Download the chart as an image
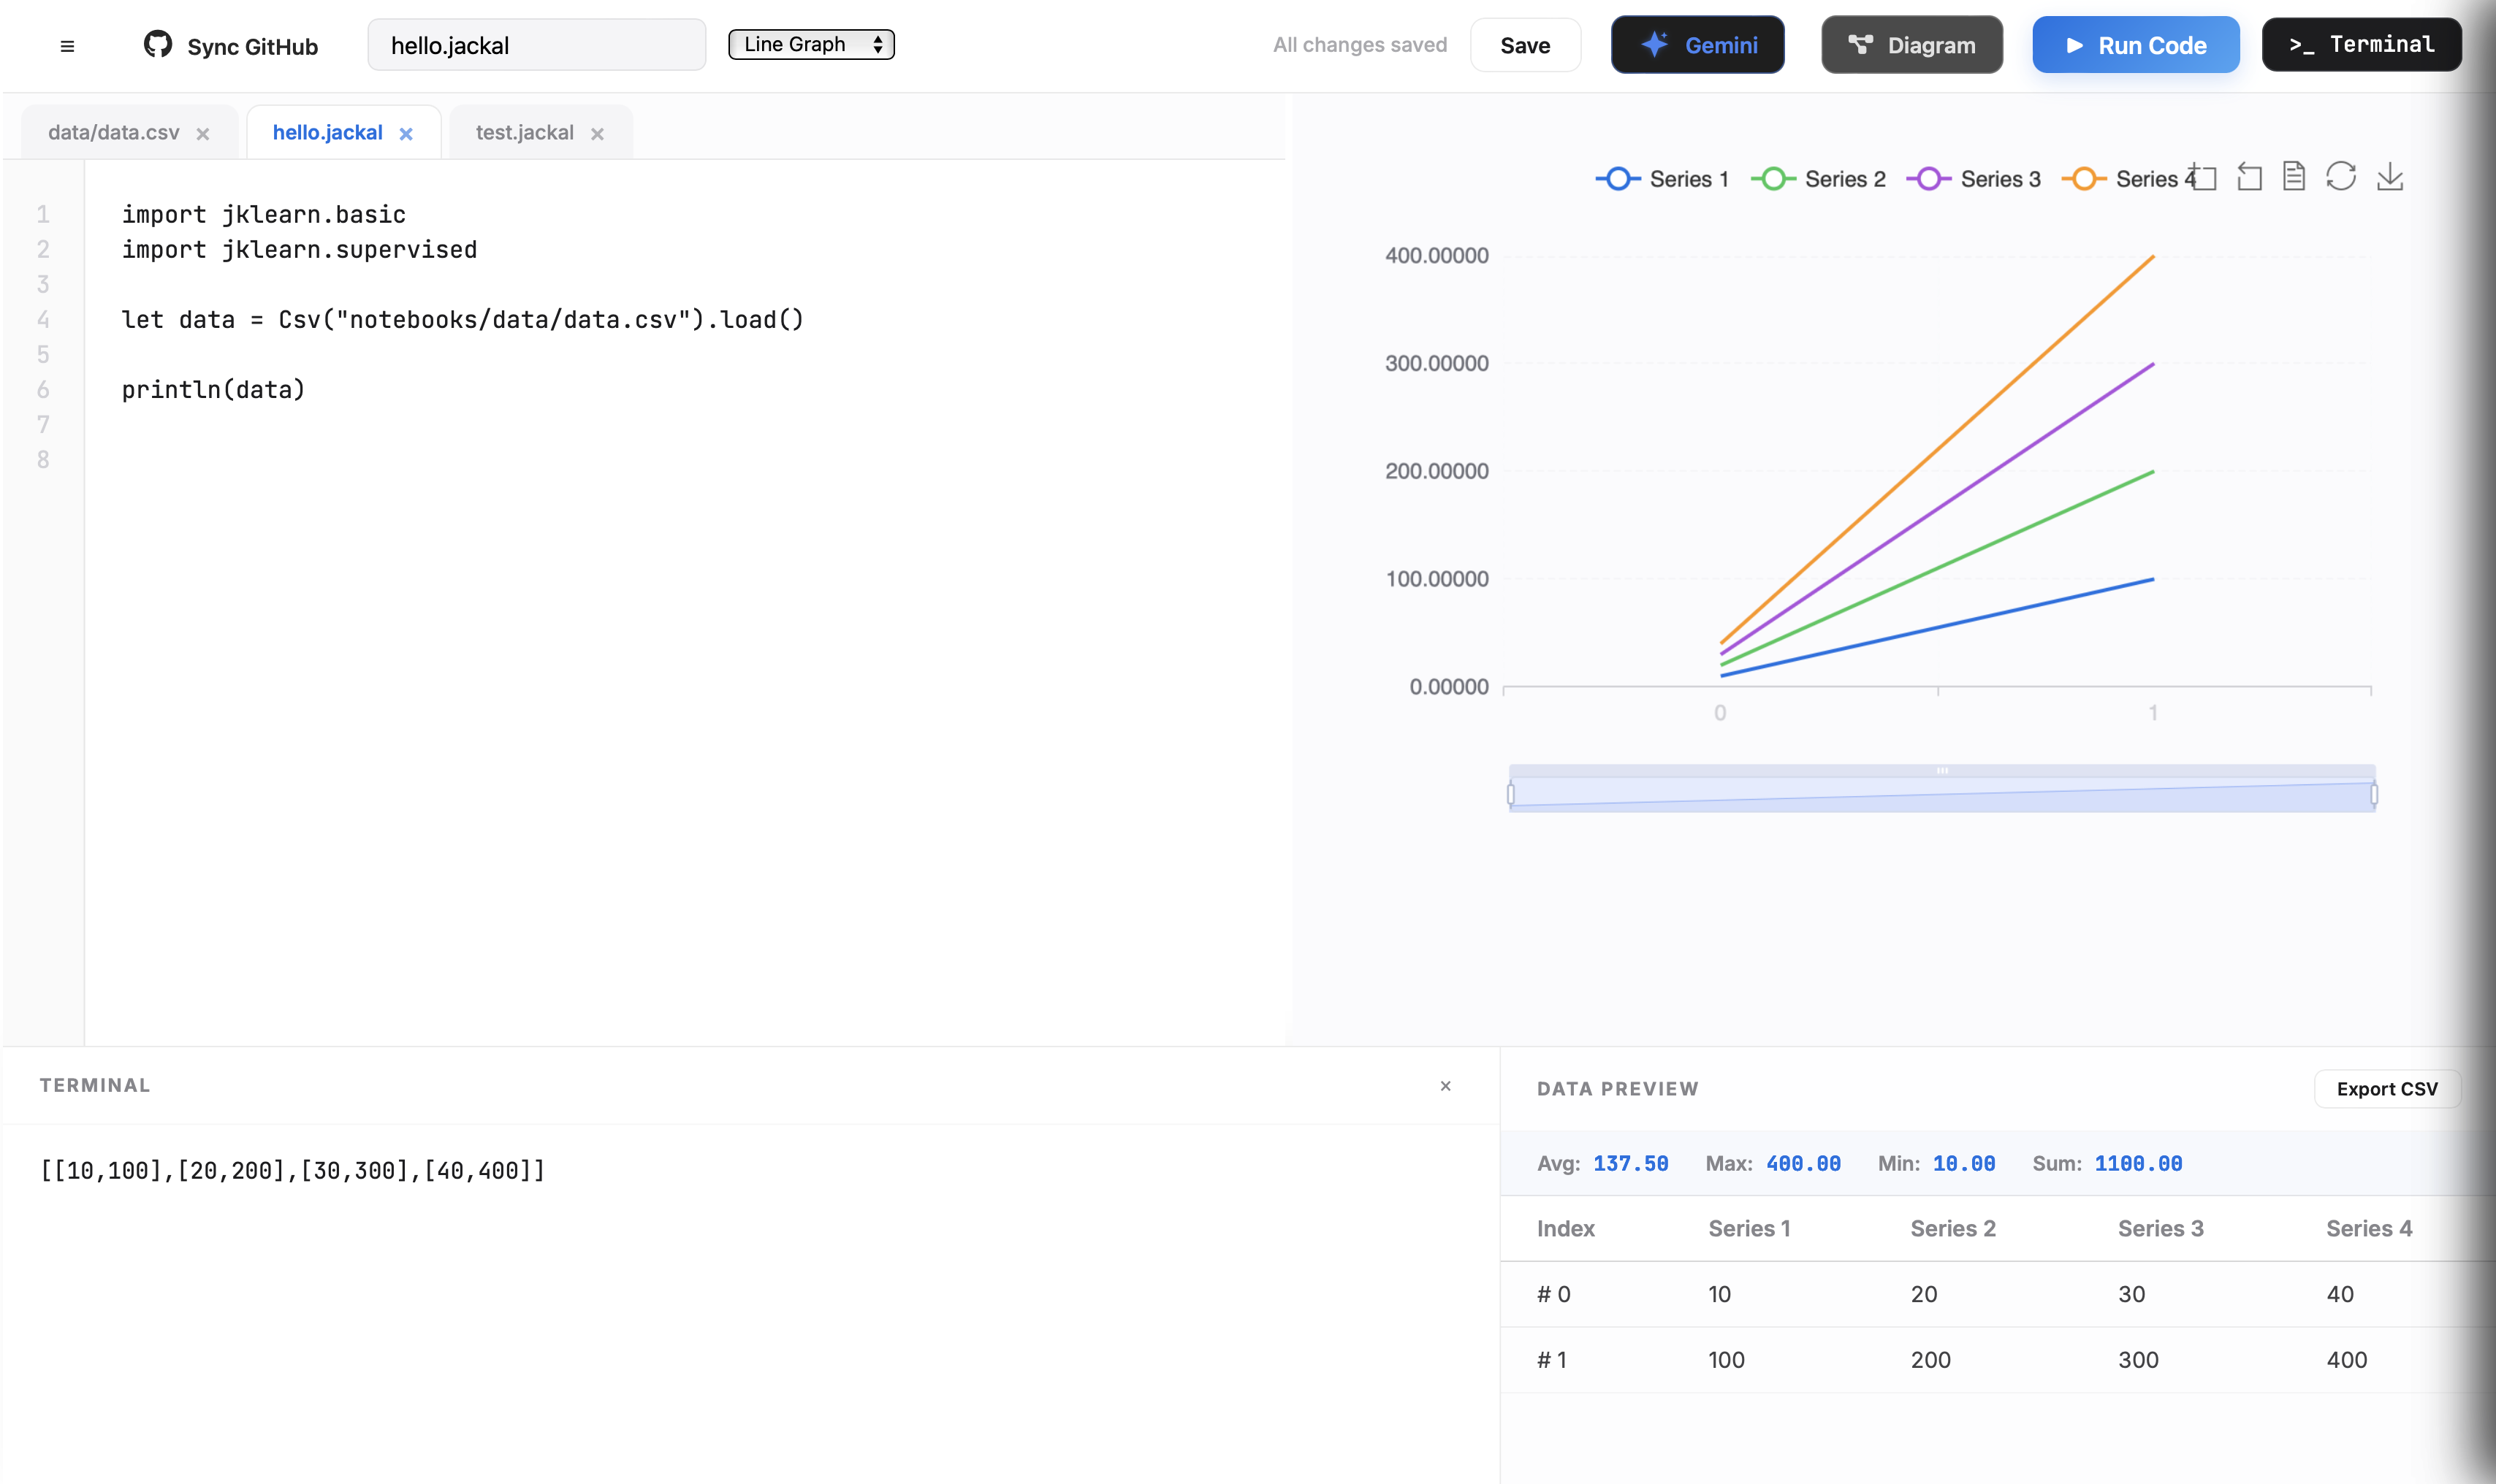The height and width of the screenshot is (1484, 2496). pyautogui.click(x=2390, y=177)
